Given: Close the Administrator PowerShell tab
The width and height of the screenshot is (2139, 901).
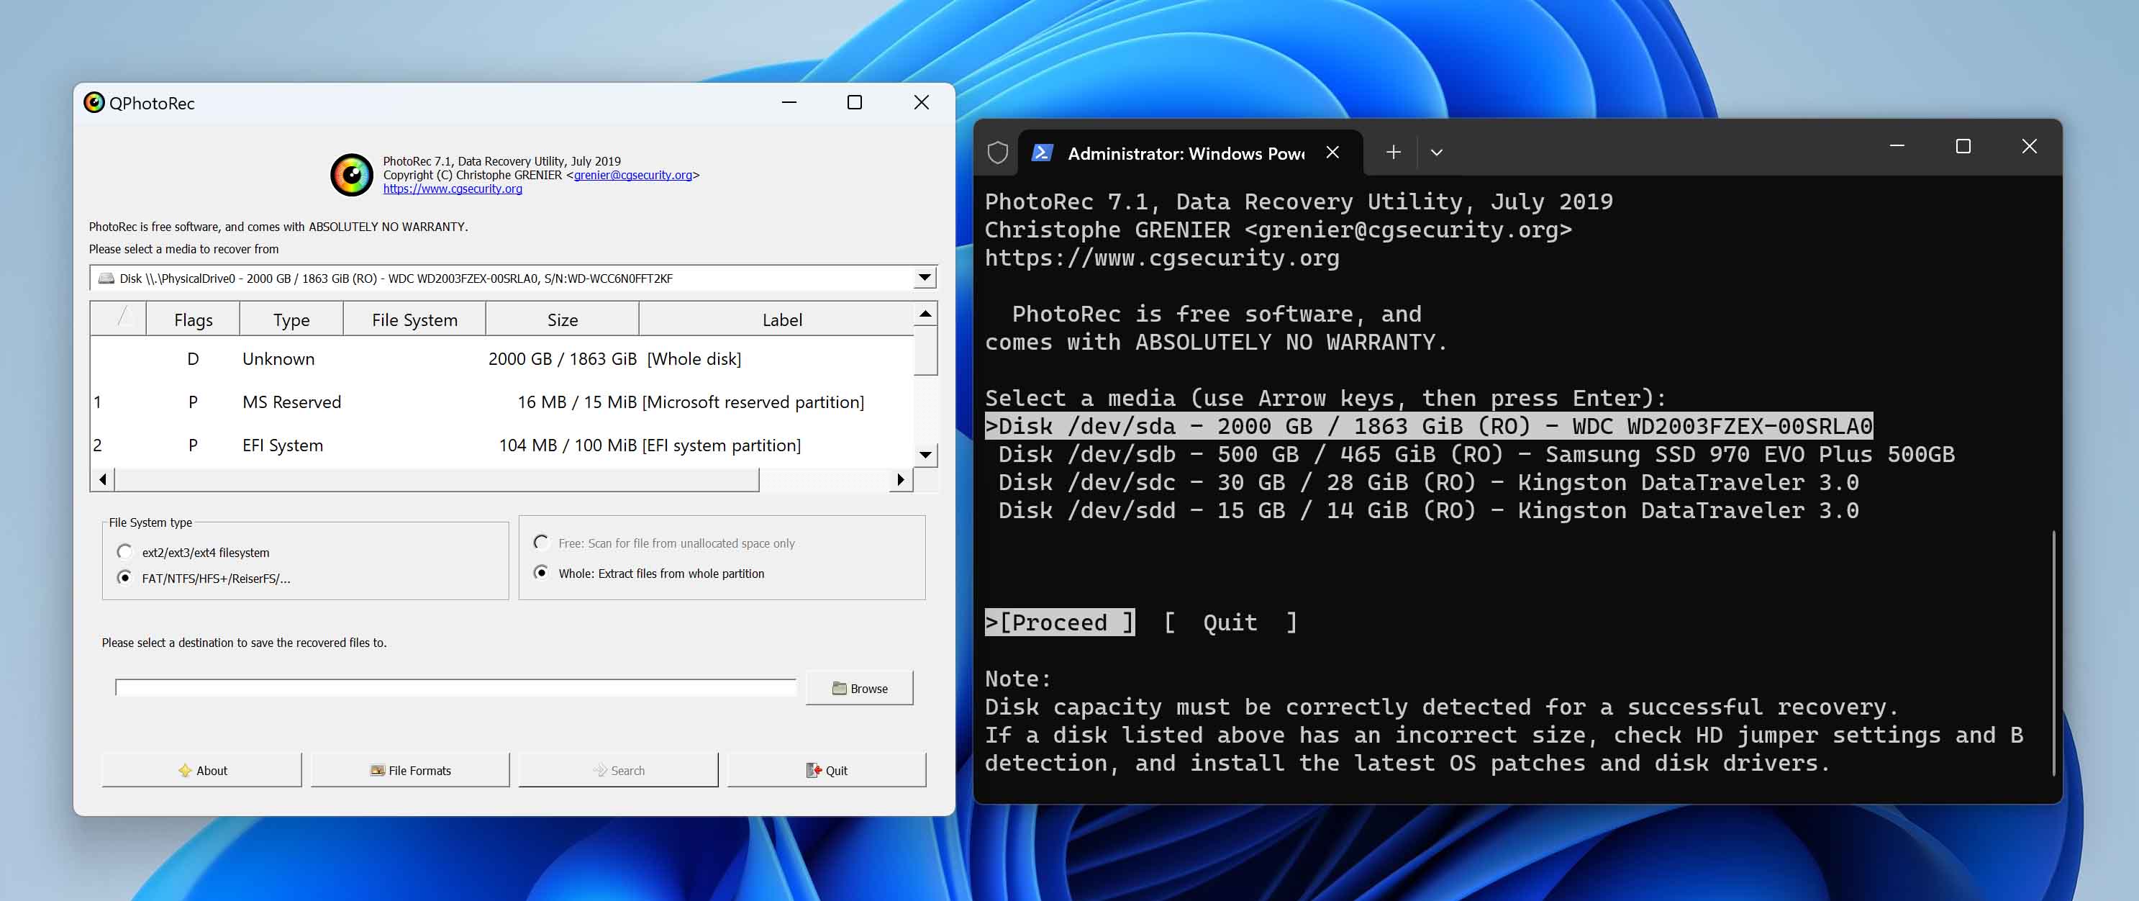Looking at the screenshot, I should (x=1332, y=152).
